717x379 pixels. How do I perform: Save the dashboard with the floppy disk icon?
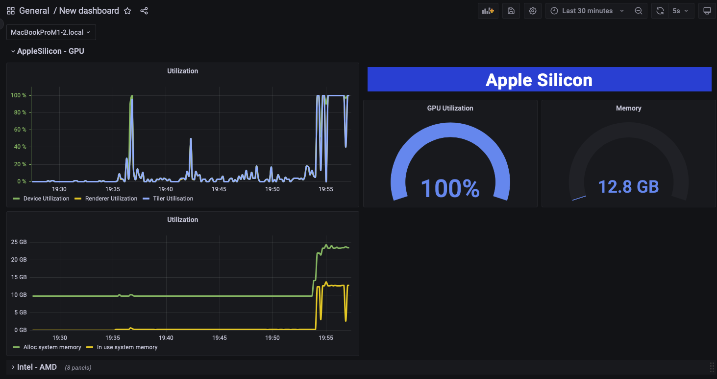(511, 11)
